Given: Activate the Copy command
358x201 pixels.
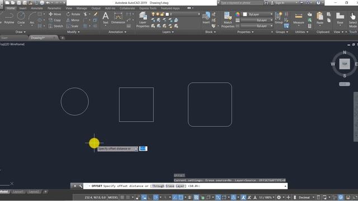Looking at the screenshot, I should tap(55, 20).
